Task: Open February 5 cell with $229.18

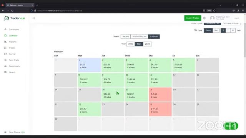Action: (x=184, y=65)
